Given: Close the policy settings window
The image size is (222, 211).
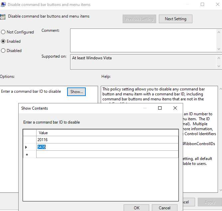Looking at the screenshot, I should click(218, 4).
